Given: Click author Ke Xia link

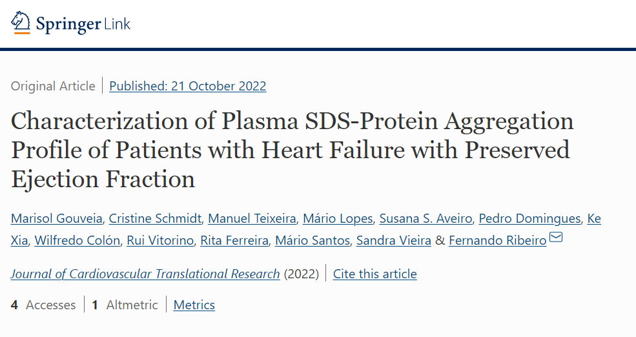Looking at the screenshot, I should (x=594, y=219).
